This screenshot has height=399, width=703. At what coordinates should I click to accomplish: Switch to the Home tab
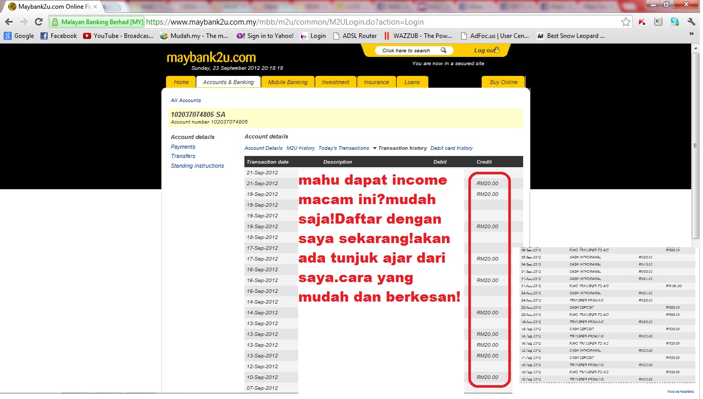tap(181, 82)
